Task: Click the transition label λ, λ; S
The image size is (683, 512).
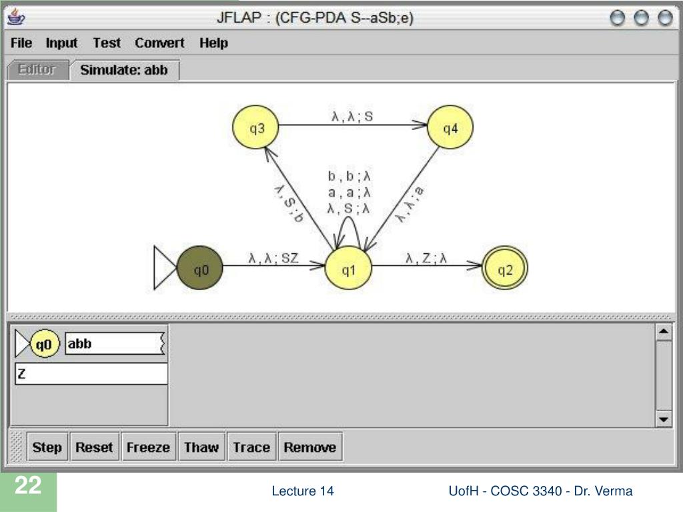Action: coord(352,116)
